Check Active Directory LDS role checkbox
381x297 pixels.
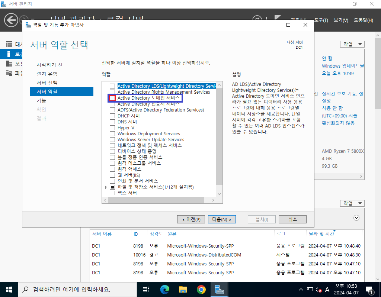pos(112,86)
